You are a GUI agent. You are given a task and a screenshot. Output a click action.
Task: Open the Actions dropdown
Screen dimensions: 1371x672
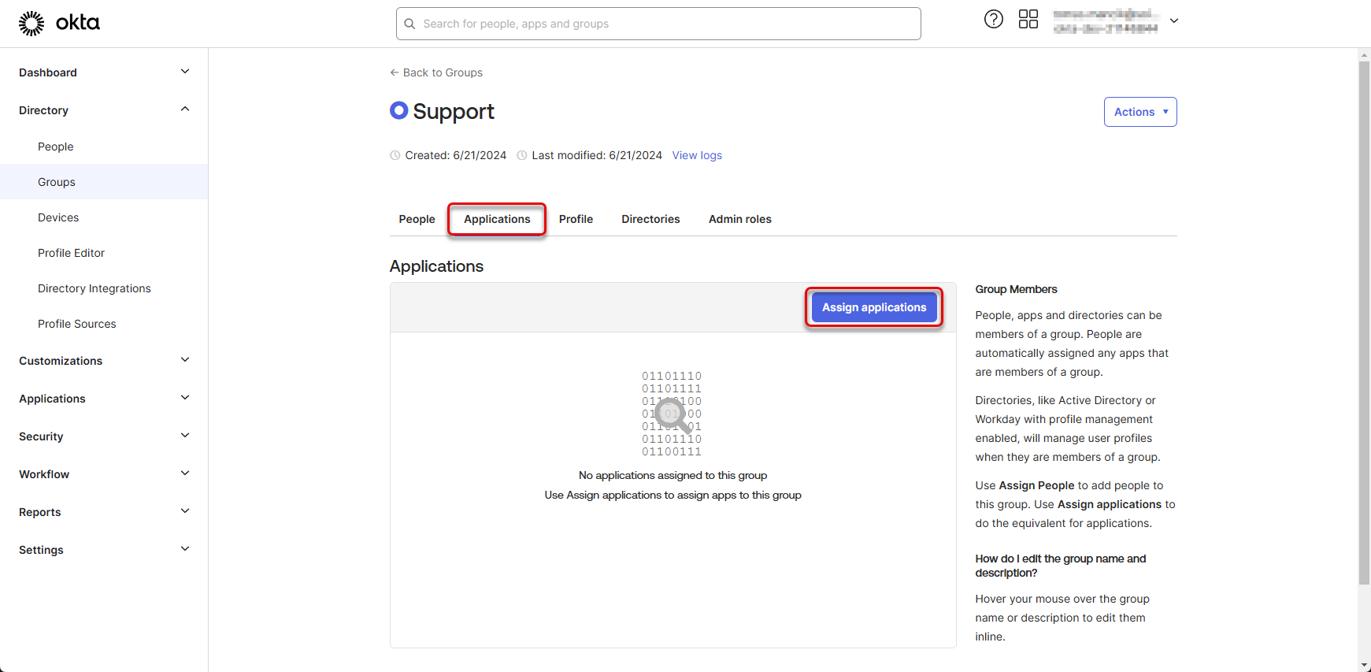tap(1139, 112)
